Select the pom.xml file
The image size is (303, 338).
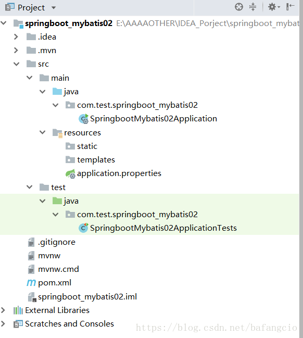pyautogui.click(x=55, y=283)
